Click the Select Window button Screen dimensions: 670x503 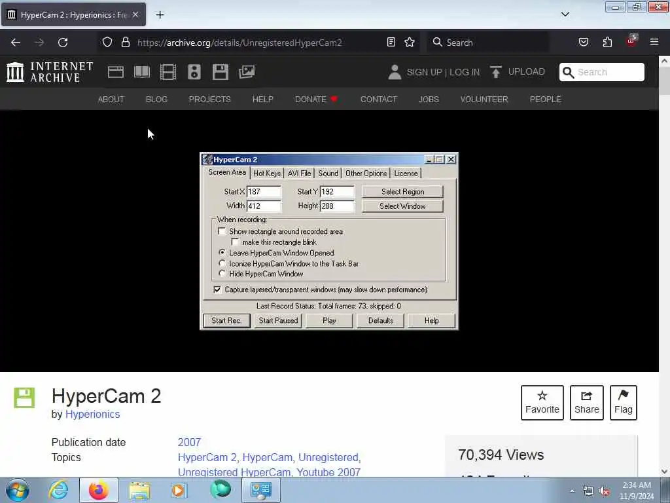pyautogui.click(x=402, y=206)
